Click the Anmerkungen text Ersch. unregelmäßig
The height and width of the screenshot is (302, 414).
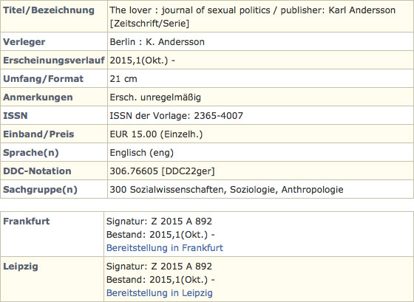155,97
